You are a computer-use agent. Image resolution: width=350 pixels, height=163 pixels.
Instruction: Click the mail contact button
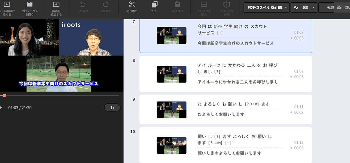click(339, 8)
